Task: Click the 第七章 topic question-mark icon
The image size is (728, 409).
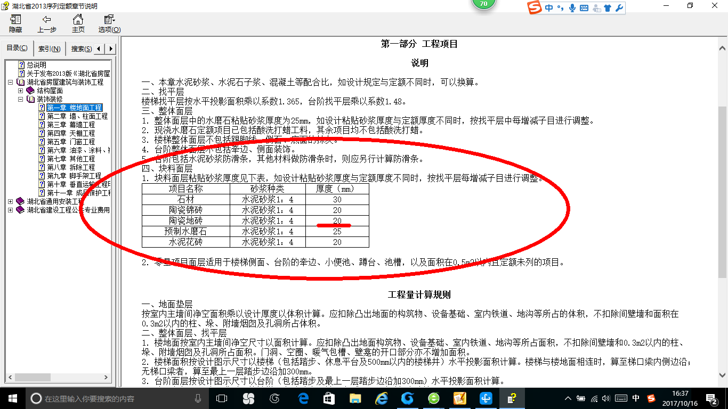Action: [x=42, y=159]
